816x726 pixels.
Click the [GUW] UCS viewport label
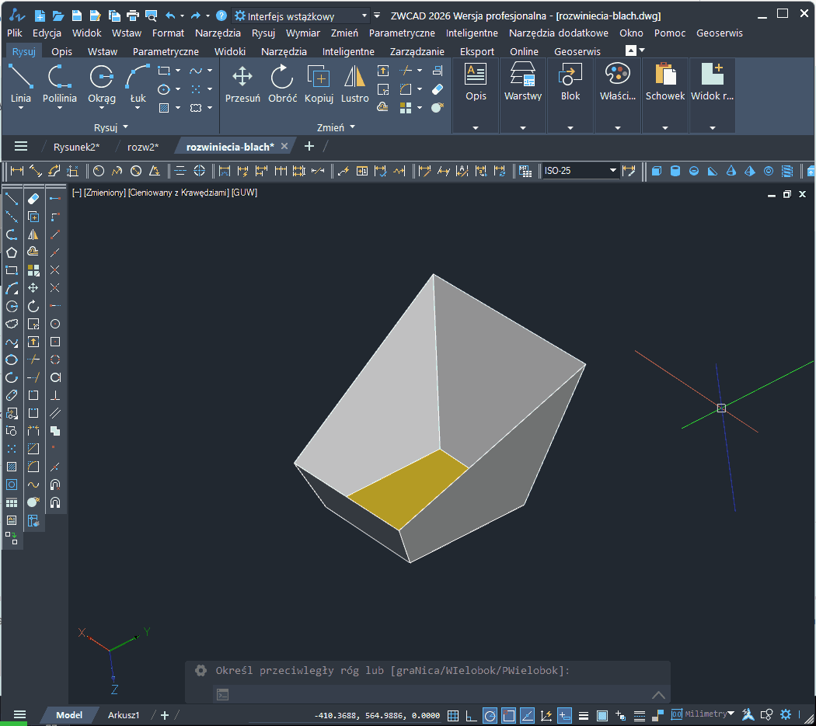pos(245,193)
